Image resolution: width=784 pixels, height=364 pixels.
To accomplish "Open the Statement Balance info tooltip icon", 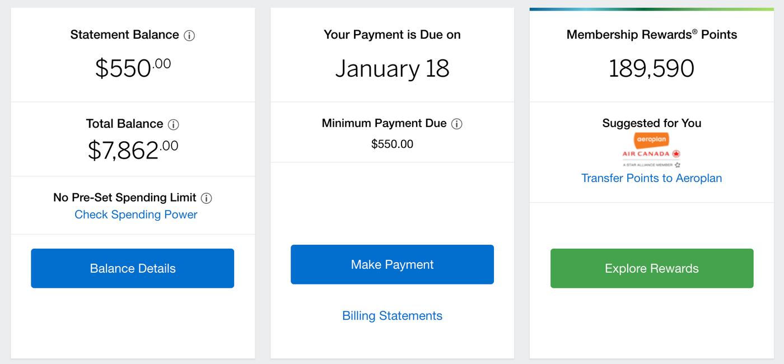I will point(189,35).
